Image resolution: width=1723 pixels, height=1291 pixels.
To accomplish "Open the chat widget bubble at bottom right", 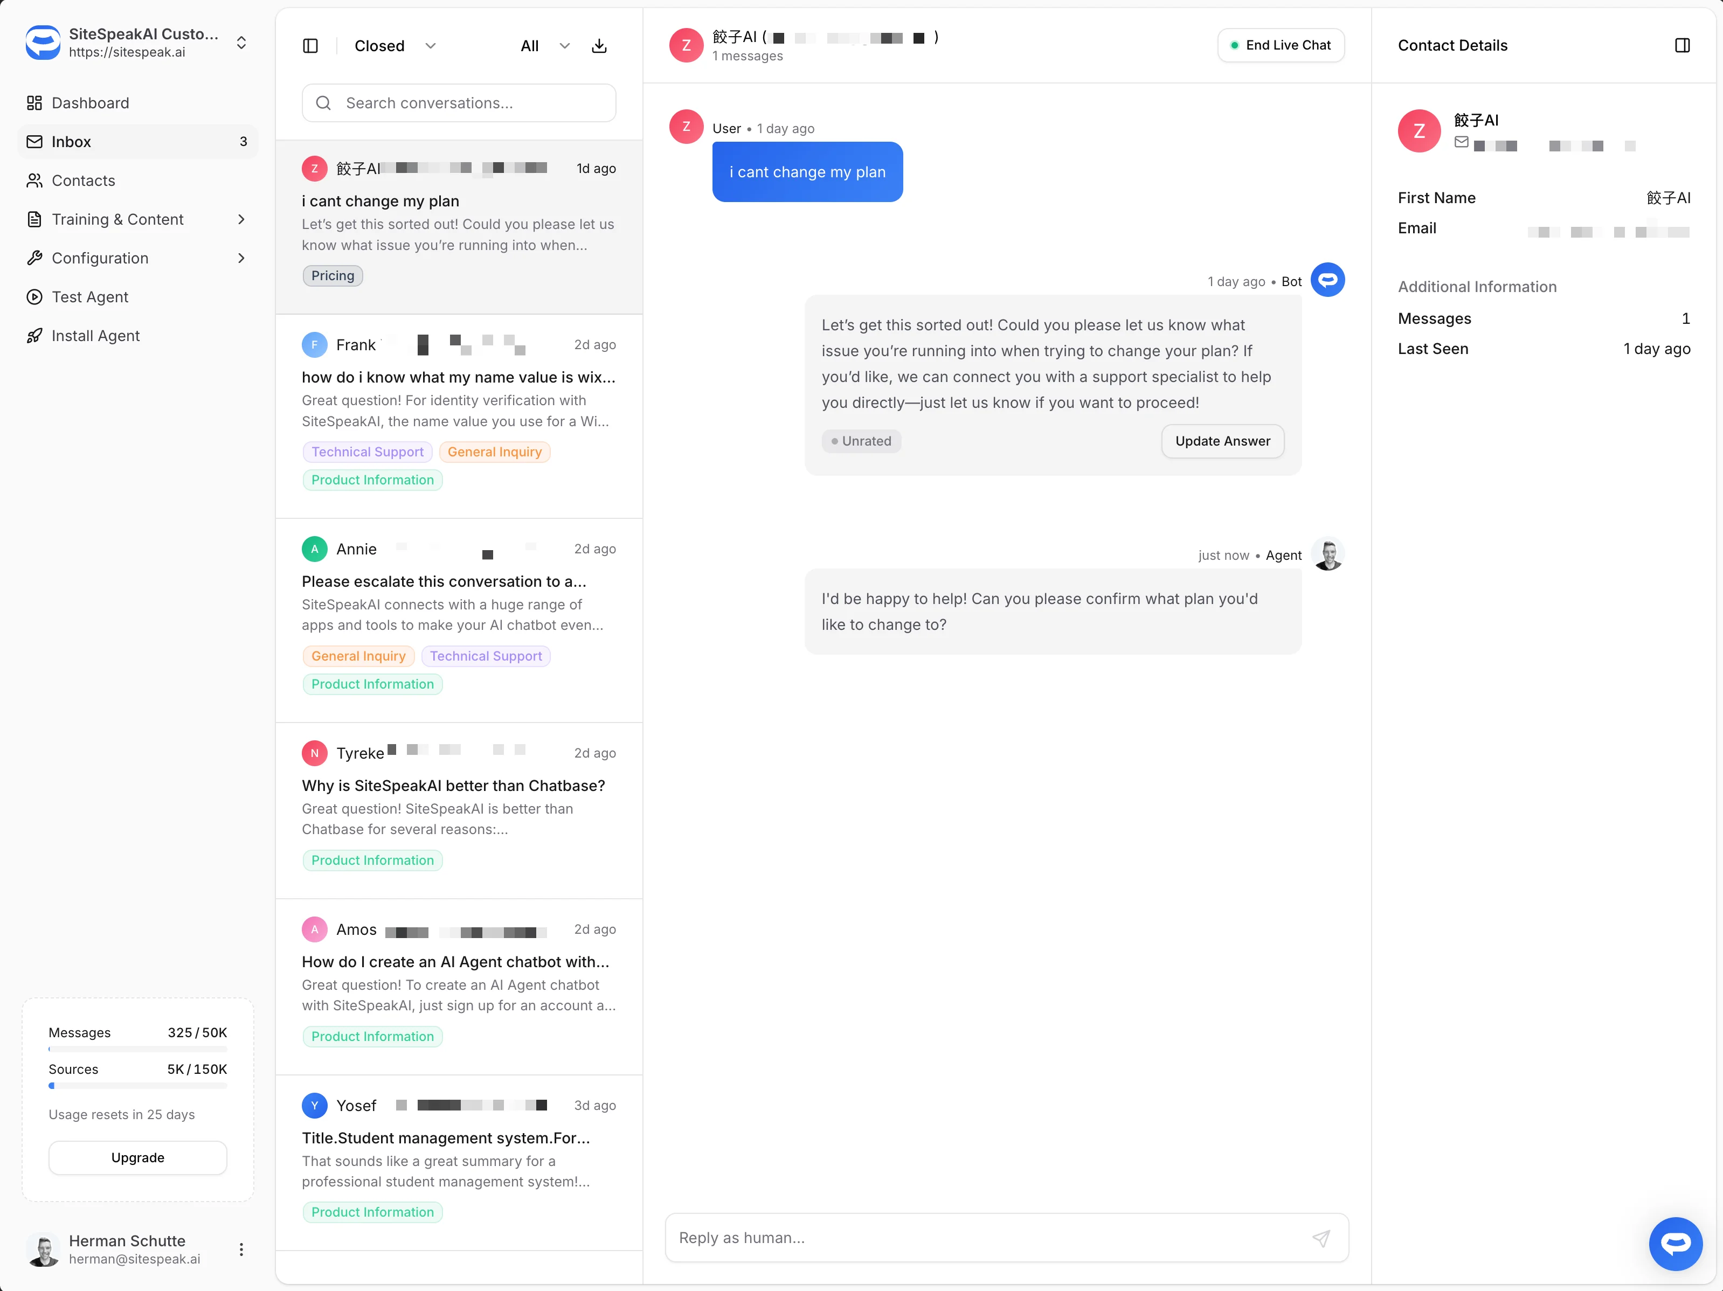I will coord(1676,1244).
